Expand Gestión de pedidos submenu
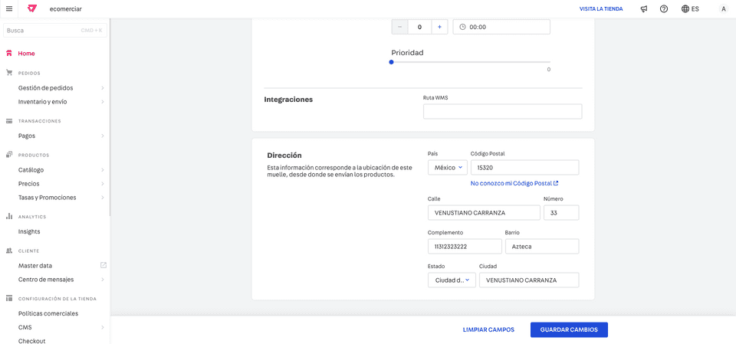Image resolution: width=736 pixels, height=344 pixels. (x=102, y=88)
